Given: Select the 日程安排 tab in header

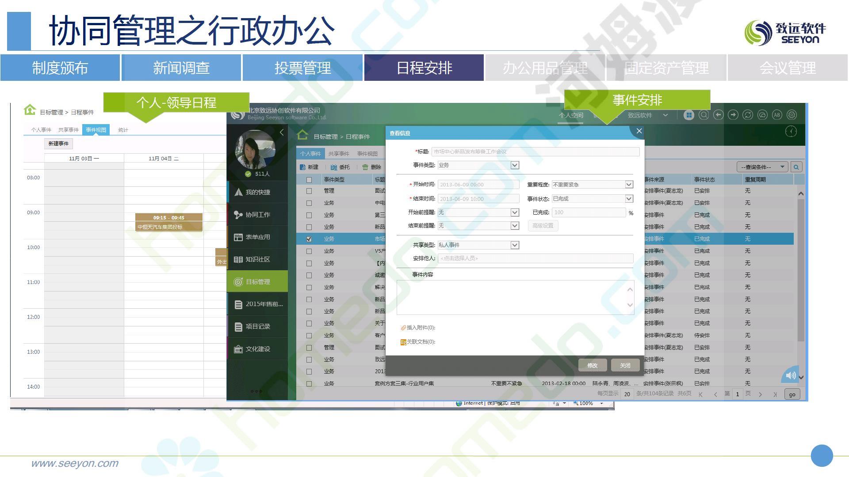Looking at the screenshot, I should 424,68.
